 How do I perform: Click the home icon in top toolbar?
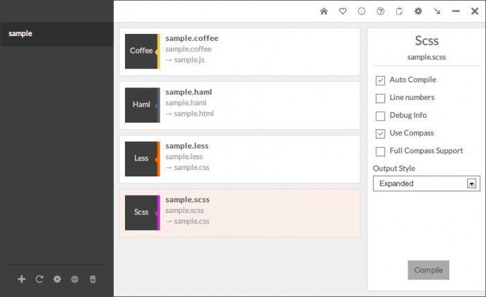[324, 11]
